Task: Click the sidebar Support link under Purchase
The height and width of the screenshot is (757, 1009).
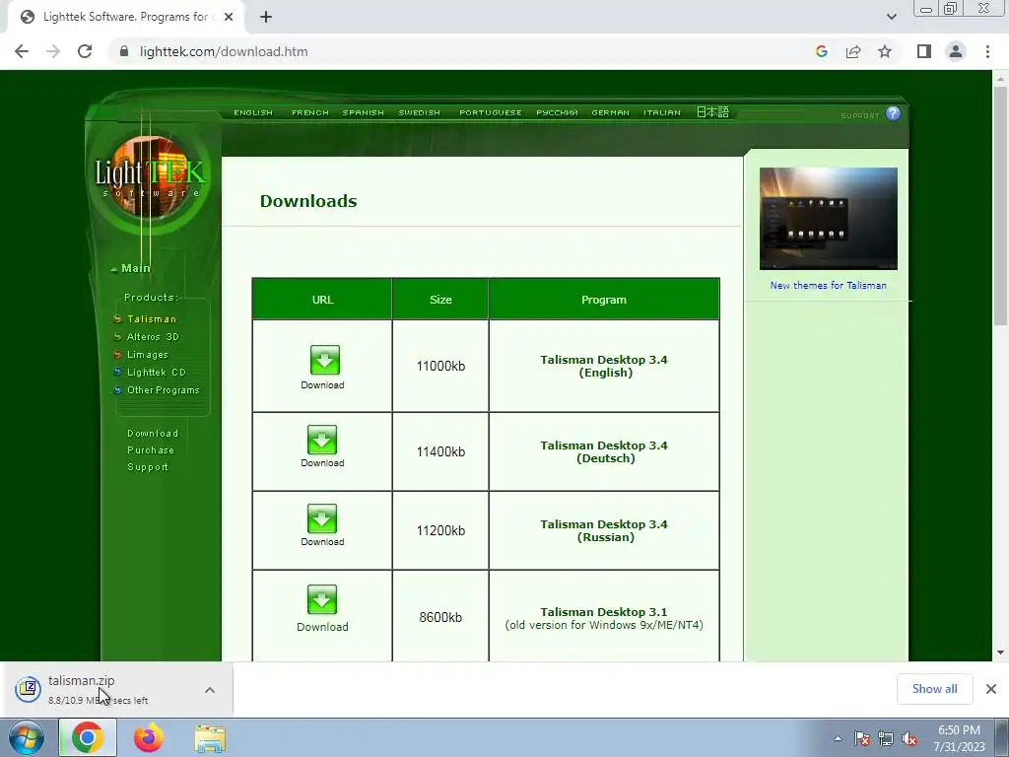Action: (148, 467)
